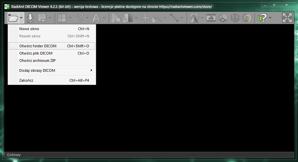Click the RA application icon in title bar
Screen dimensions: 298x162
click(7, 7)
